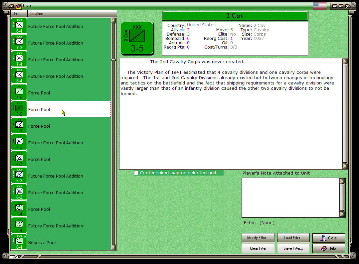The width and height of the screenshot is (359, 264).
Task: Open the Modify Filter dialog
Action: coord(258,238)
